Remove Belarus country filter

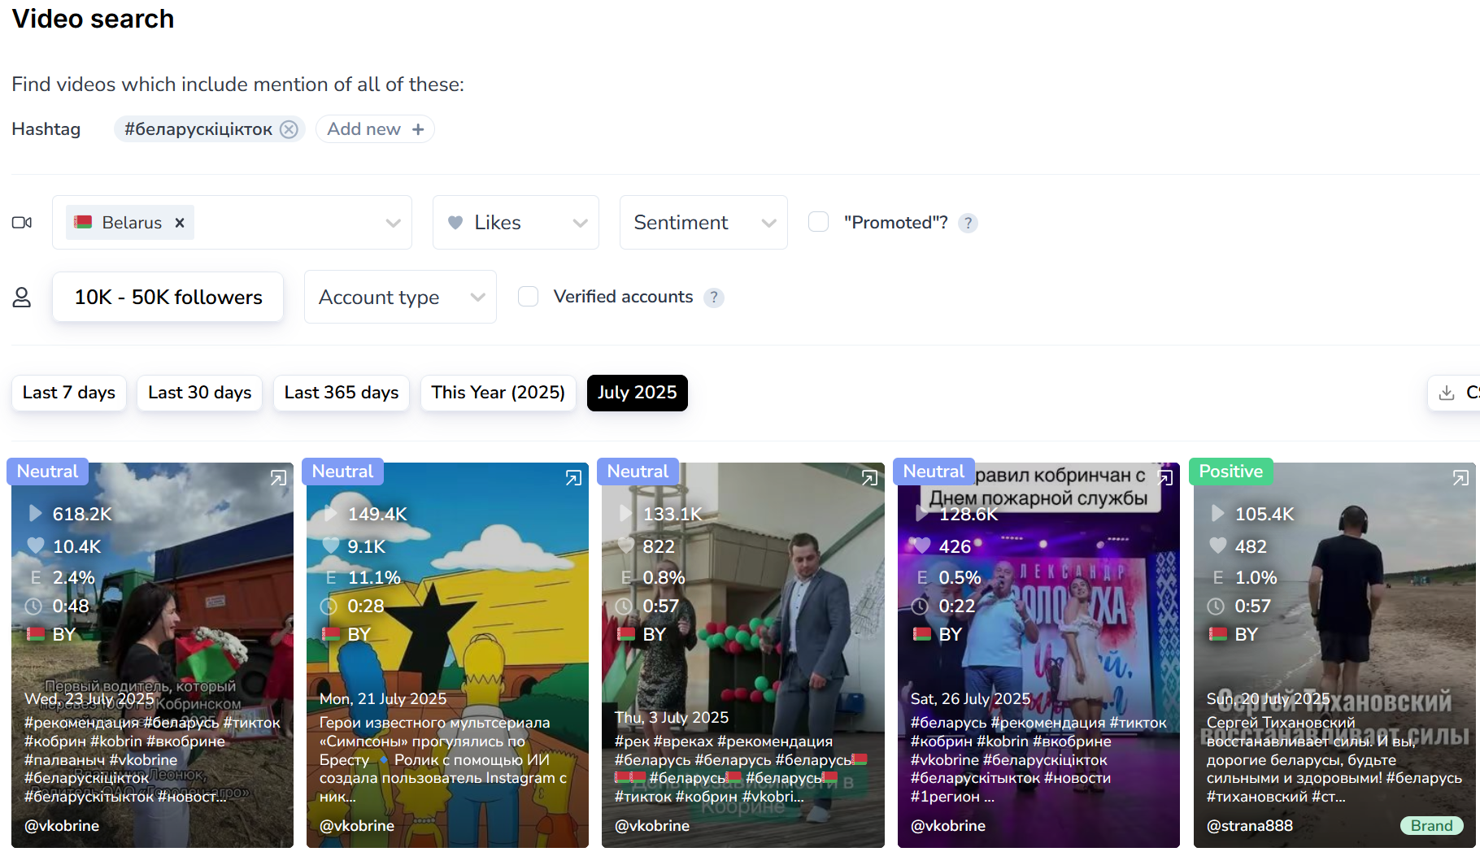tap(180, 223)
